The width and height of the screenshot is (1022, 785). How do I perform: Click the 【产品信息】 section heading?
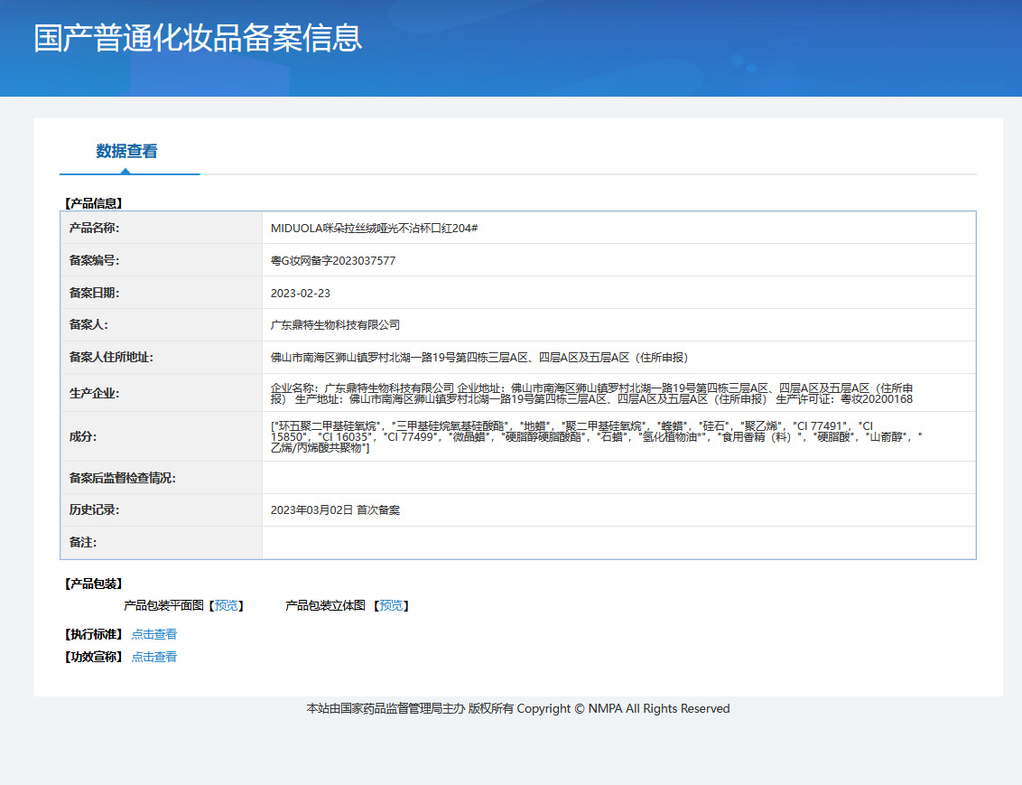pos(93,203)
